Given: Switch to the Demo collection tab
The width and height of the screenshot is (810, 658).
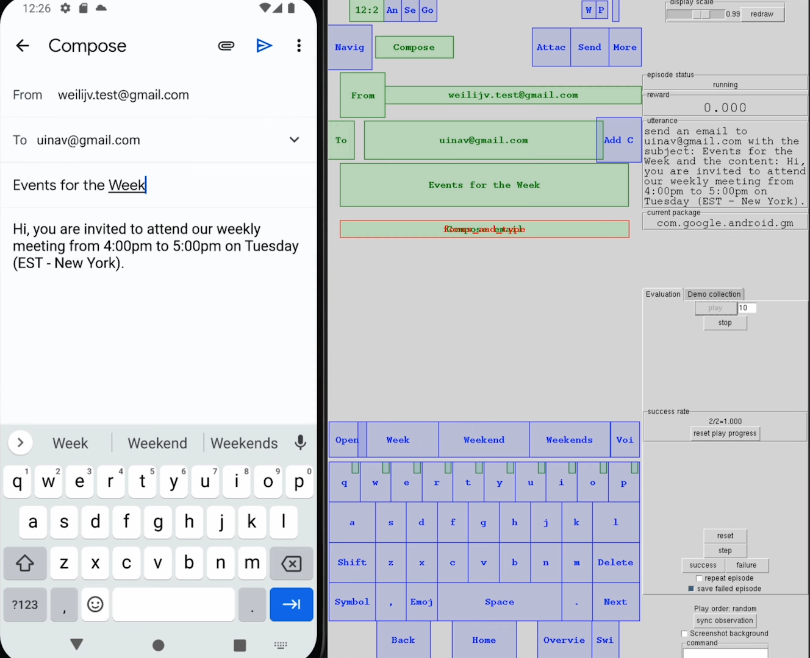Looking at the screenshot, I should (x=714, y=294).
